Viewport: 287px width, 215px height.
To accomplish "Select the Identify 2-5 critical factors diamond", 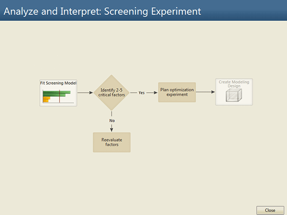I will (111, 92).
